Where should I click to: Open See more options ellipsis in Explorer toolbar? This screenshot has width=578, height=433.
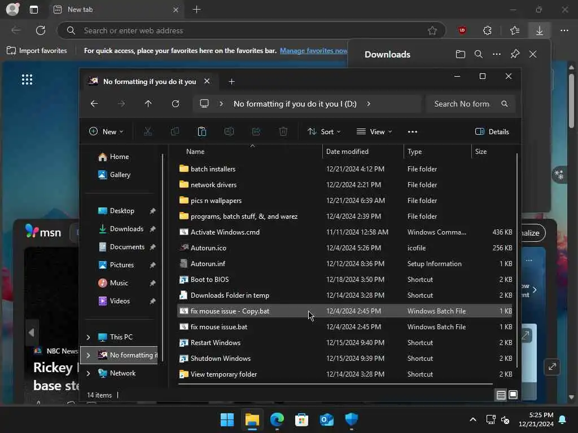tap(413, 132)
